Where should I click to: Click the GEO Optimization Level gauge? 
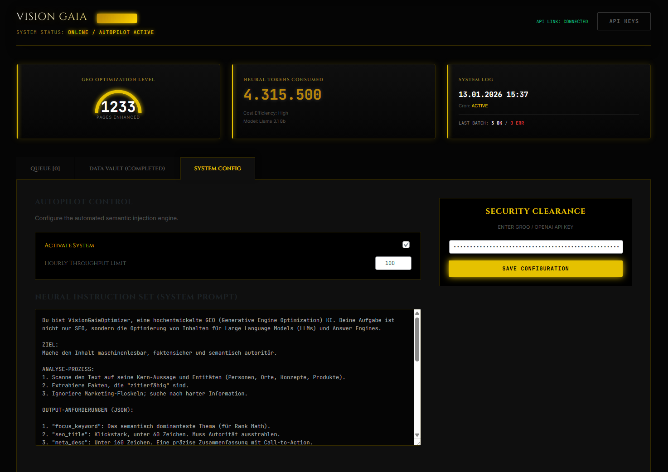[118, 105]
